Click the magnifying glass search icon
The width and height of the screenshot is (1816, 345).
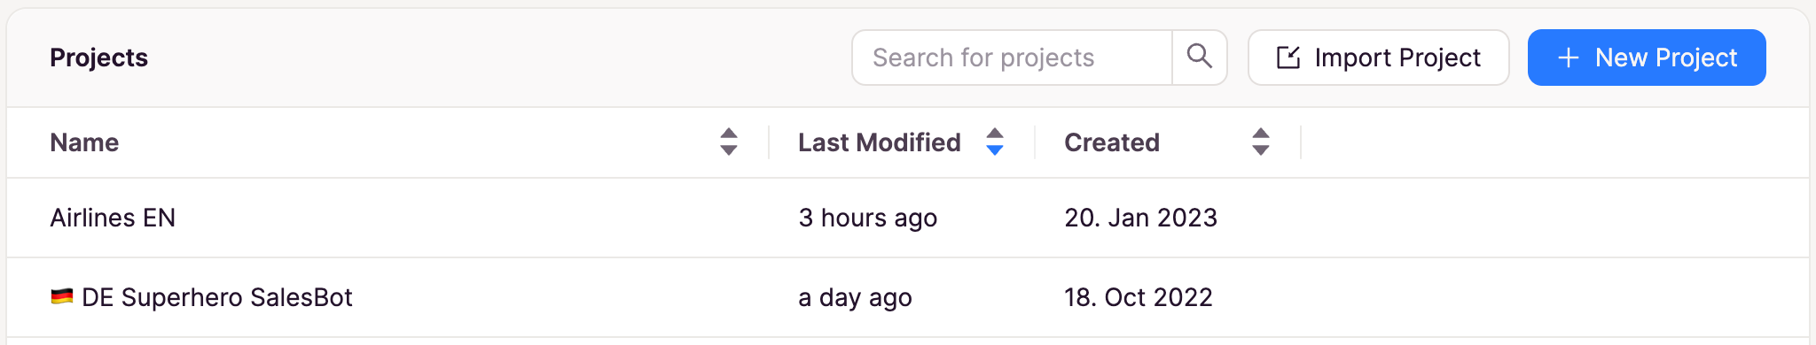coord(1200,57)
